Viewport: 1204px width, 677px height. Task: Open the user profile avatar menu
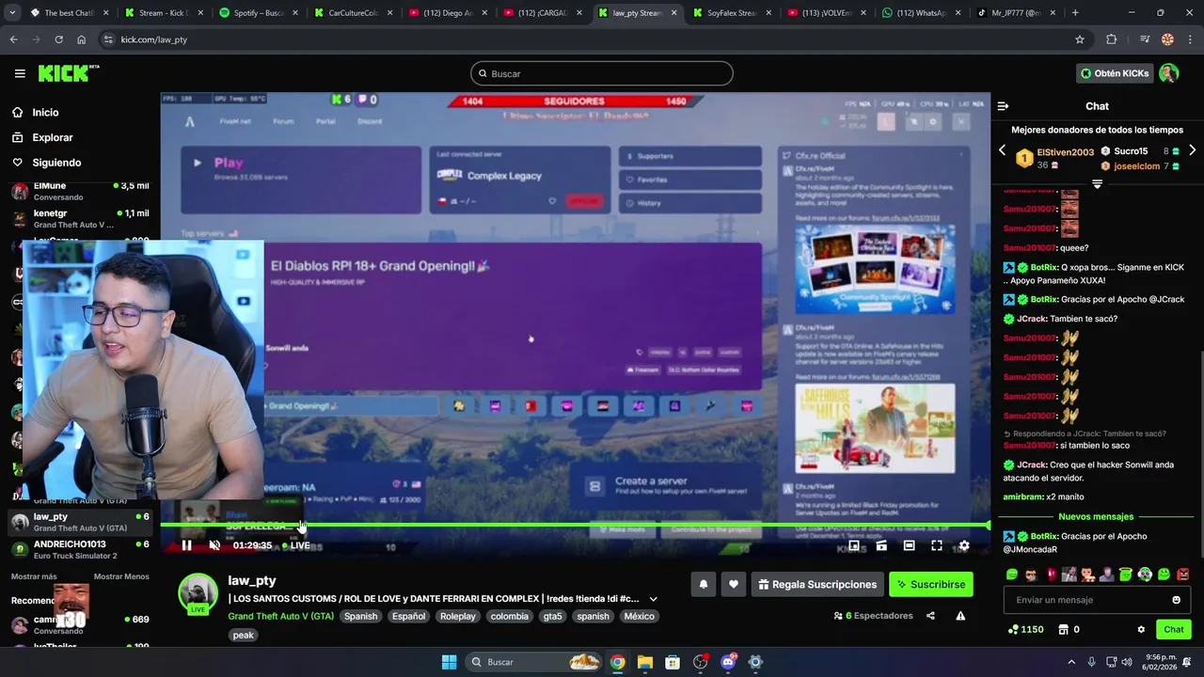[1169, 73]
